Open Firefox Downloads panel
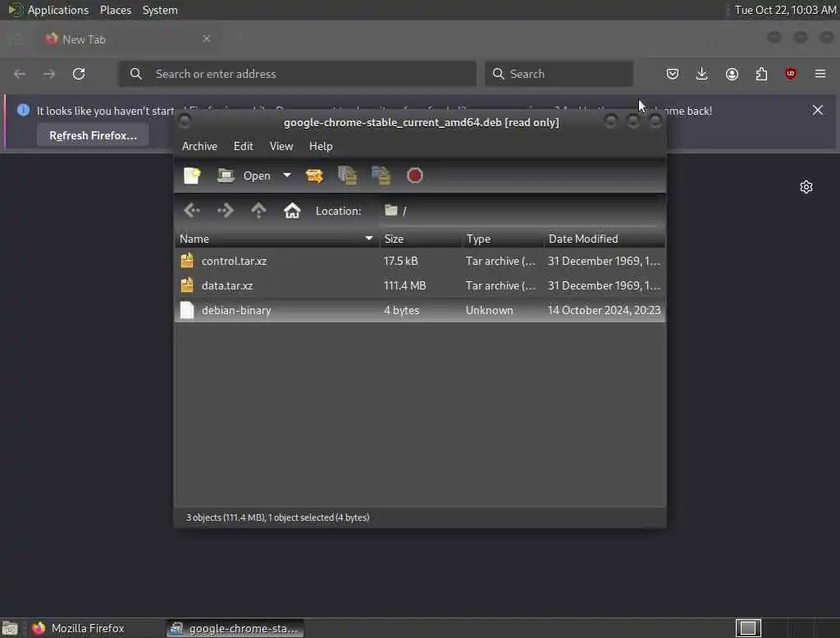 tap(702, 74)
